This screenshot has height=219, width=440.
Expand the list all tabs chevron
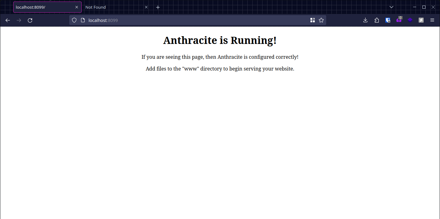391,7
